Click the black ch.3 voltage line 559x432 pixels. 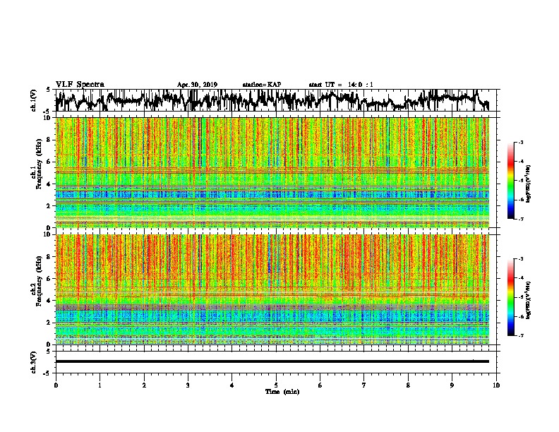[x=272, y=361]
